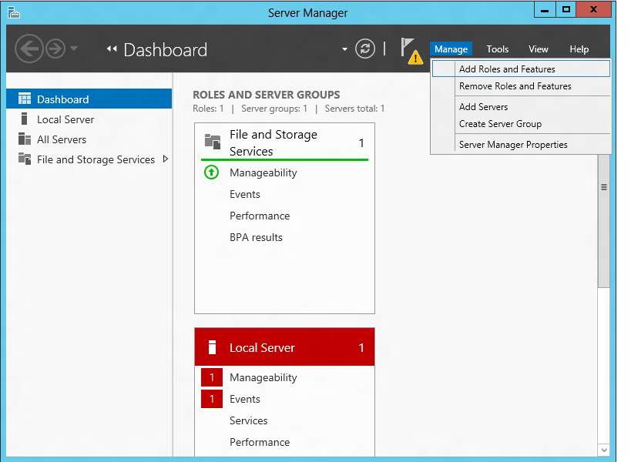This screenshot has width=631, height=462.
Task: Select Create Server Group
Action: coord(521,124)
